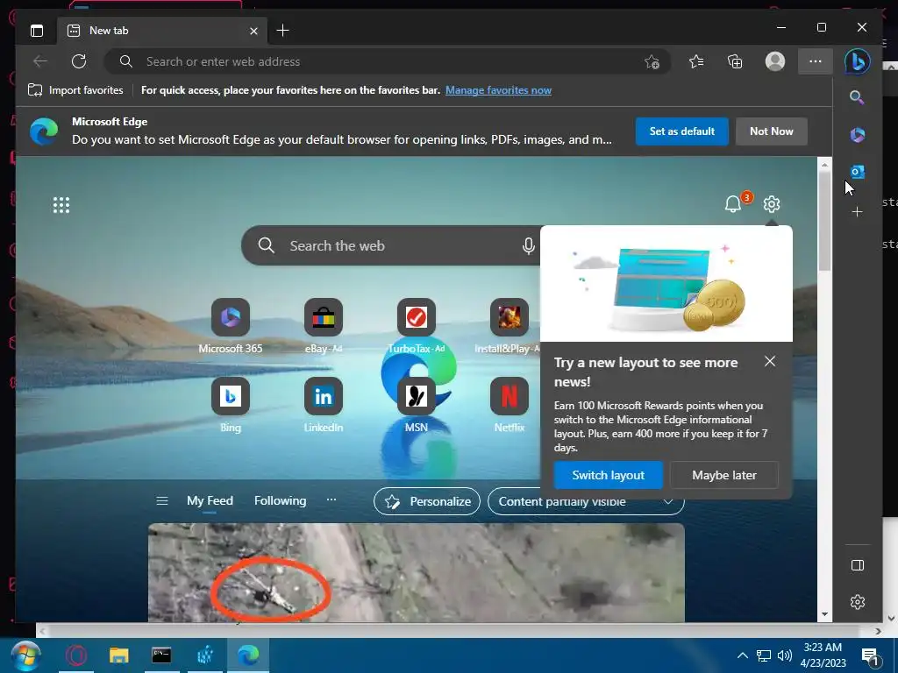Viewport: 898px width, 673px height.
Task: Open the Favorites list icon
Action: point(696,61)
